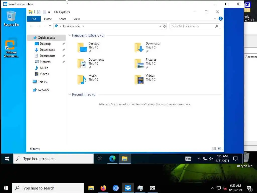
Task: Click the Help question mark icon
Action: pos(220,19)
